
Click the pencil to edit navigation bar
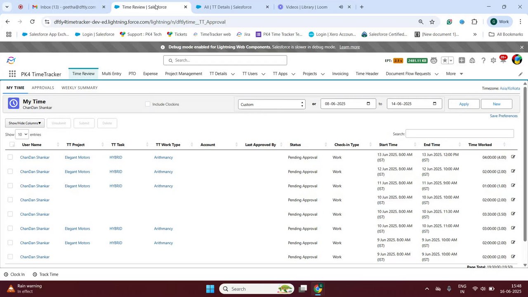coord(521,74)
